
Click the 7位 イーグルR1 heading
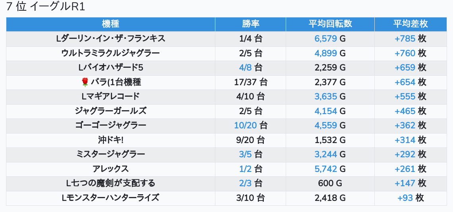[46, 7]
